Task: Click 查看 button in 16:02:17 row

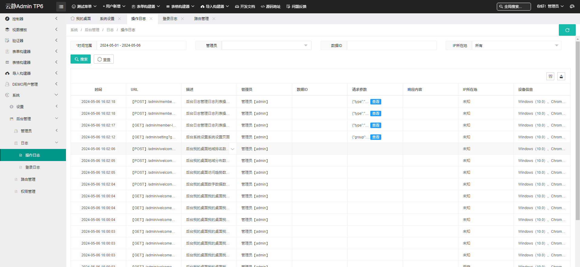Action: 376,125
